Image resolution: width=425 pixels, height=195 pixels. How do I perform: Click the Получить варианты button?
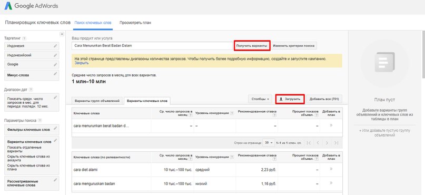(252, 46)
